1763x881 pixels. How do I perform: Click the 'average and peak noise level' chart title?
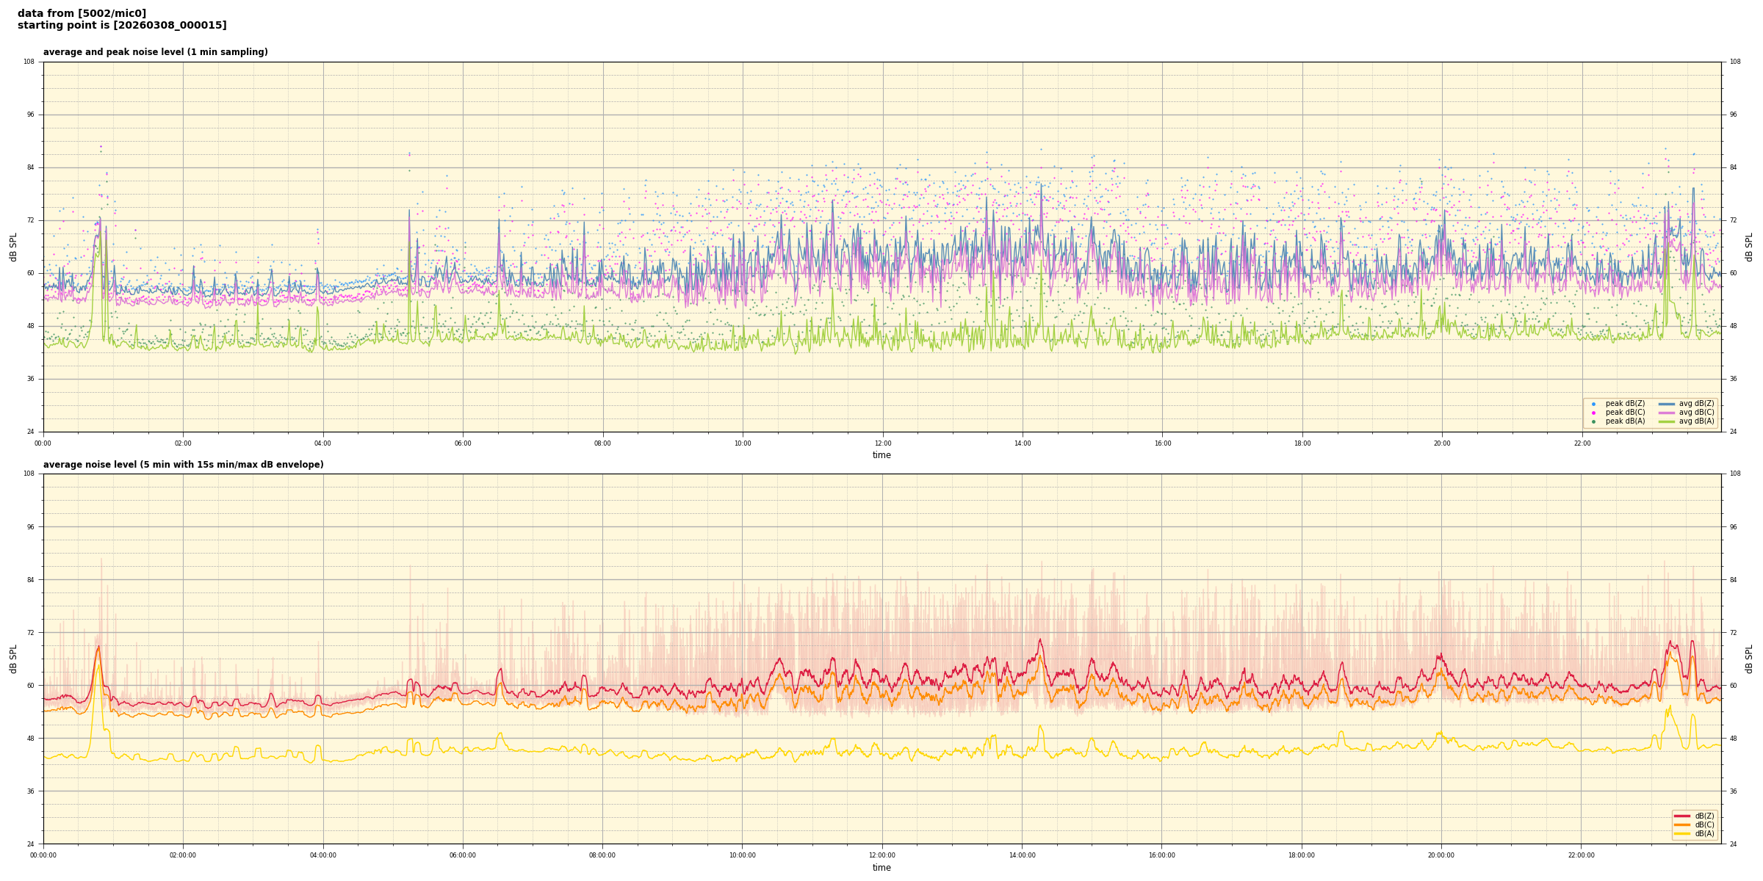(x=155, y=52)
